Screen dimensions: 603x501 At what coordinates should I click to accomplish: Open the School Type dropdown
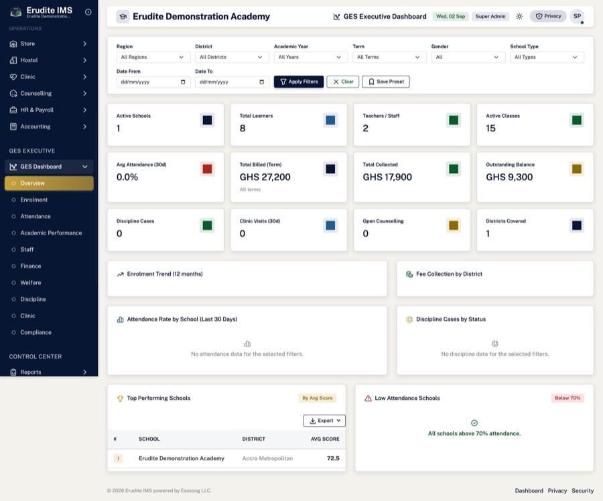[547, 58]
